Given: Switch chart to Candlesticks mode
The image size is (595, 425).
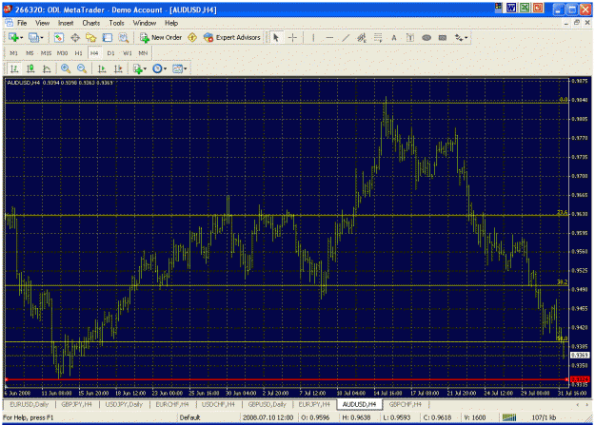Looking at the screenshot, I should click(30, 68).
